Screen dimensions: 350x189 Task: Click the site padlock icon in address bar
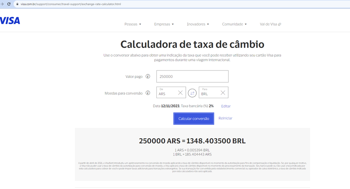[x=17, y=4]
